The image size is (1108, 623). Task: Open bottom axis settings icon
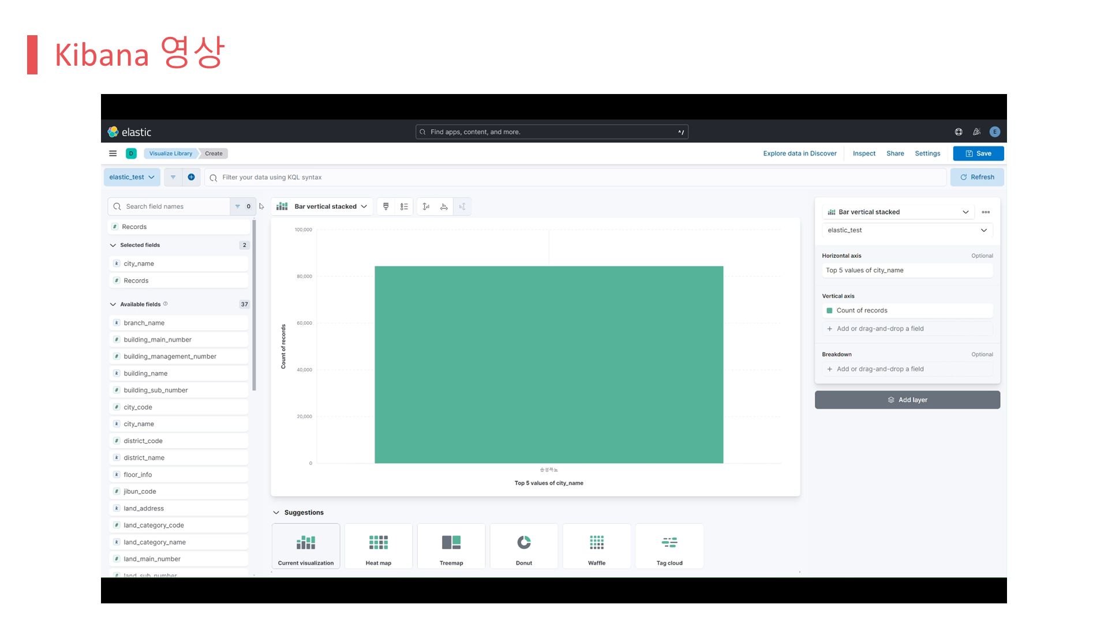tap(444, 207)
